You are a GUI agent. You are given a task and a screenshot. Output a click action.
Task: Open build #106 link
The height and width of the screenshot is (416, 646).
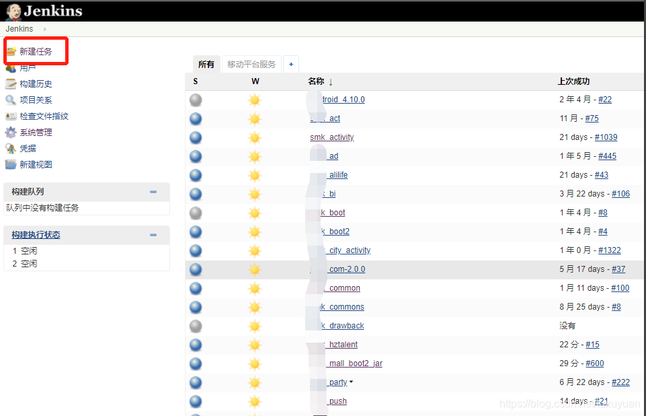point(621,194)
